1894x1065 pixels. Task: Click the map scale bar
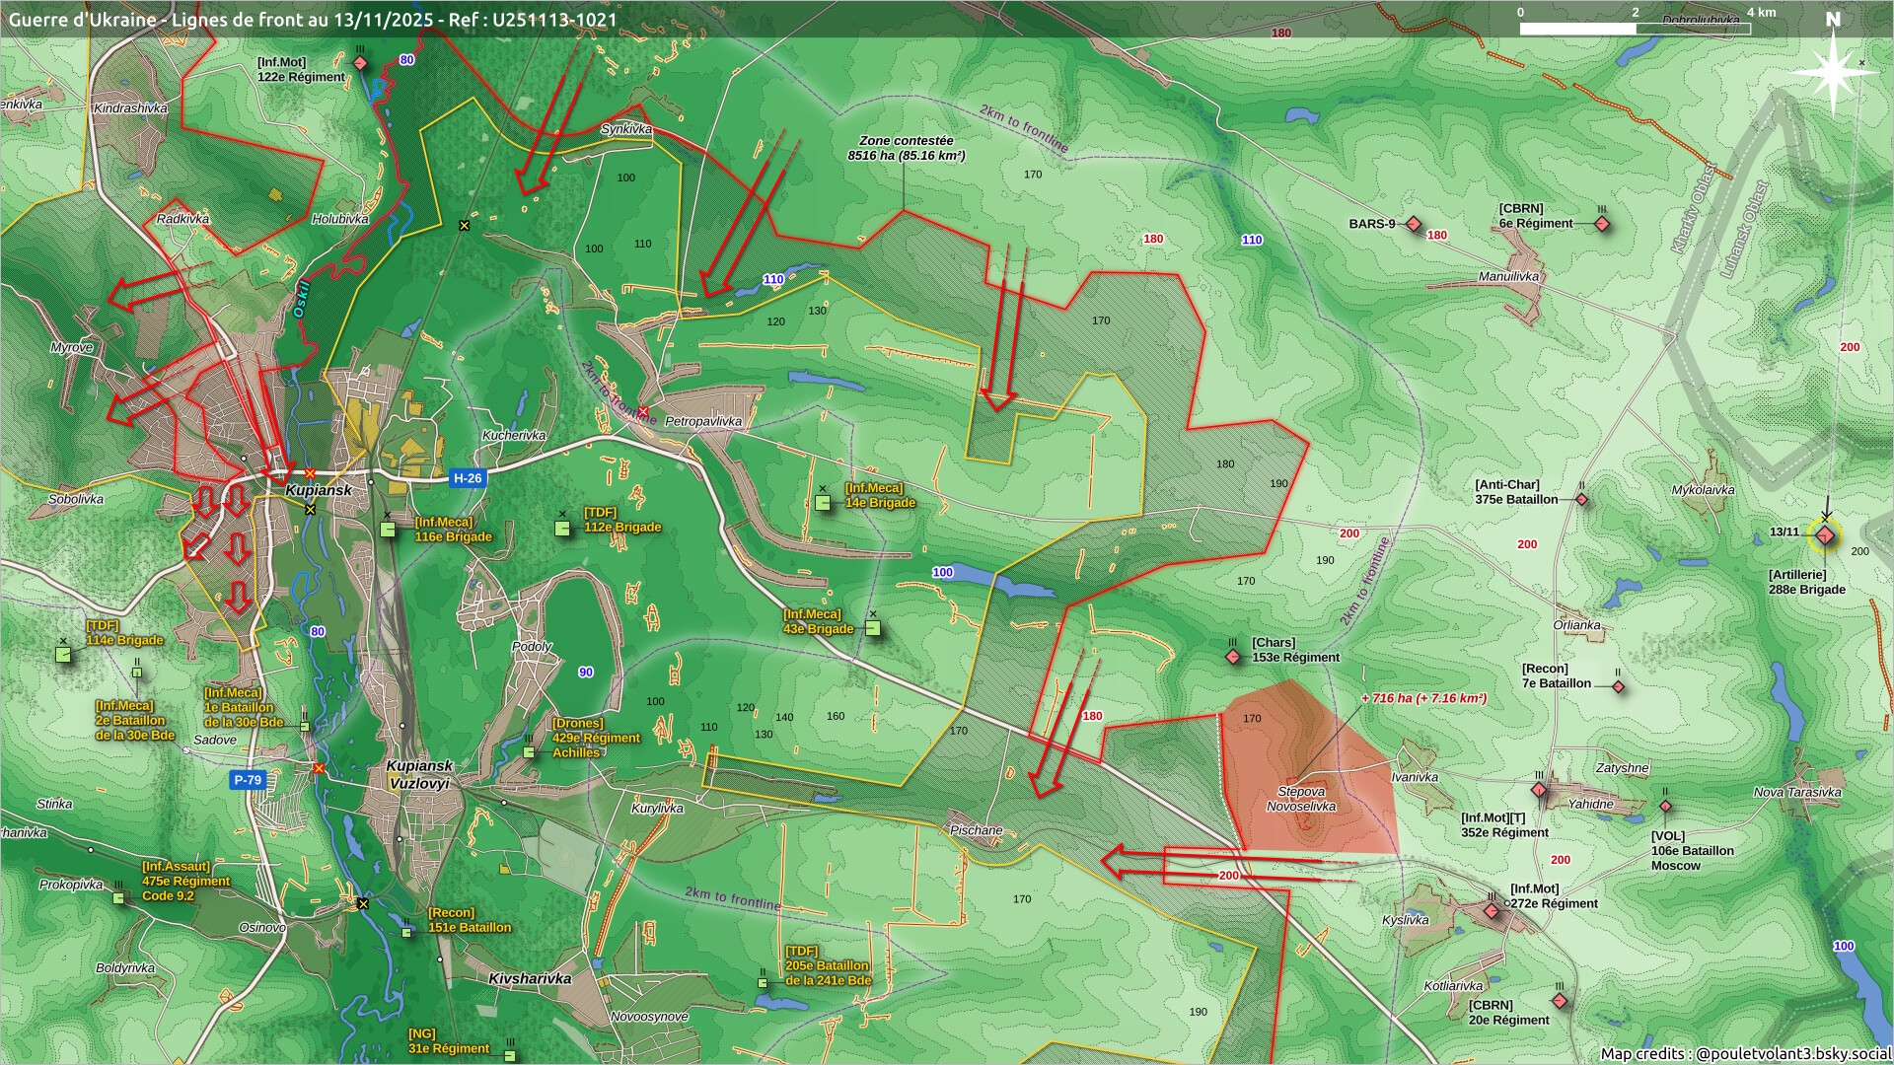(1635, 29)
